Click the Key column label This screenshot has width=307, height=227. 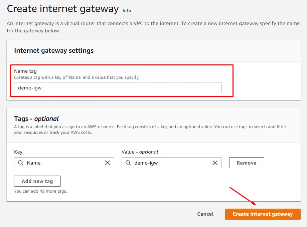pyautogui.click(x=18, y=152)
